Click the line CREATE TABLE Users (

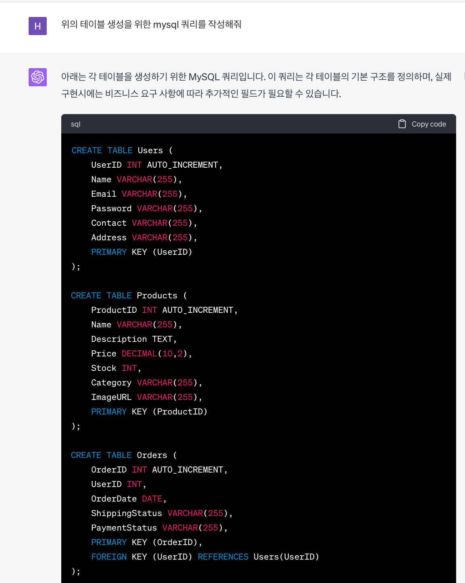(122, 150)
